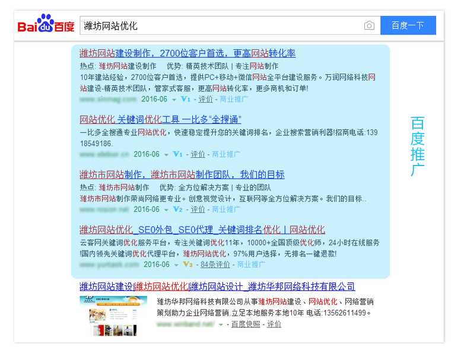Image resolution: width=458 pixels, height=353 pixels.
Task: Select description starting 一比多全搜通专业网站优化
Action: tap(229, 138)
